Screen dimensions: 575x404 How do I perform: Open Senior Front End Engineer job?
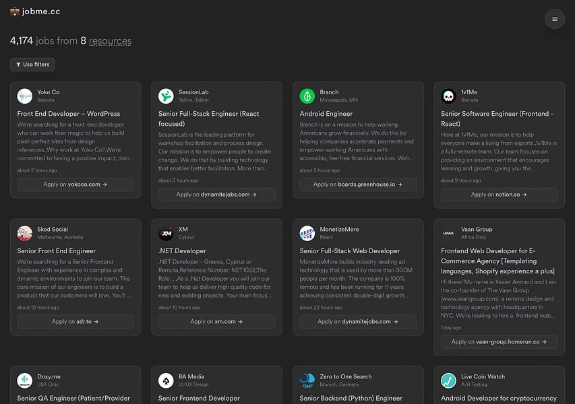pos(57,251)
